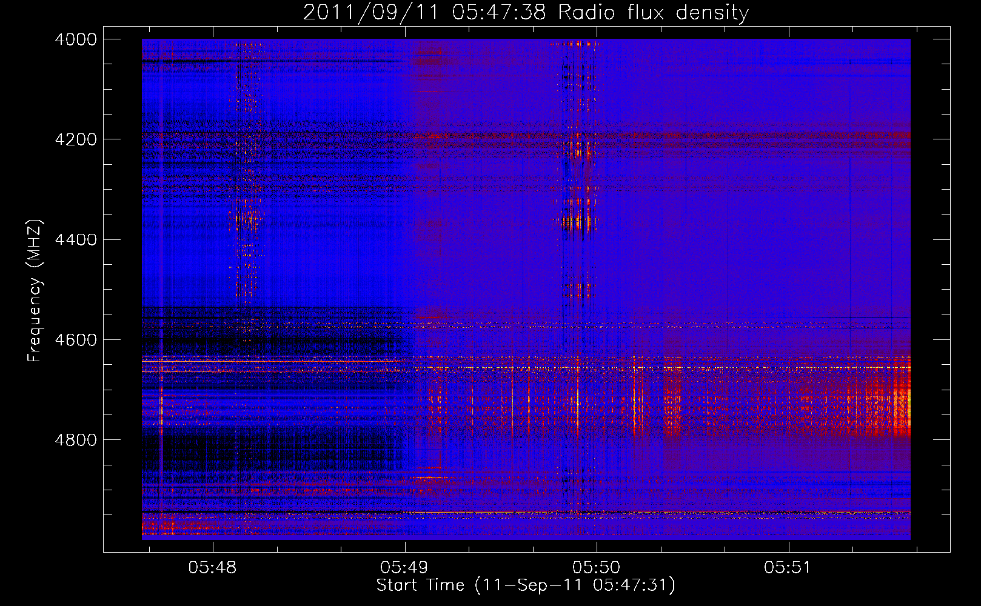Image resolution: width=981 pixels, height=606 pixels.
Task: Click the '05:50' time axis label
Action: (x=597, y=568)
